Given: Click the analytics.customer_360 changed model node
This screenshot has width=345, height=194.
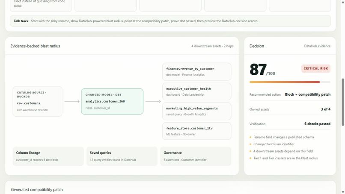Looking at the screenshot, I should 112,101.
